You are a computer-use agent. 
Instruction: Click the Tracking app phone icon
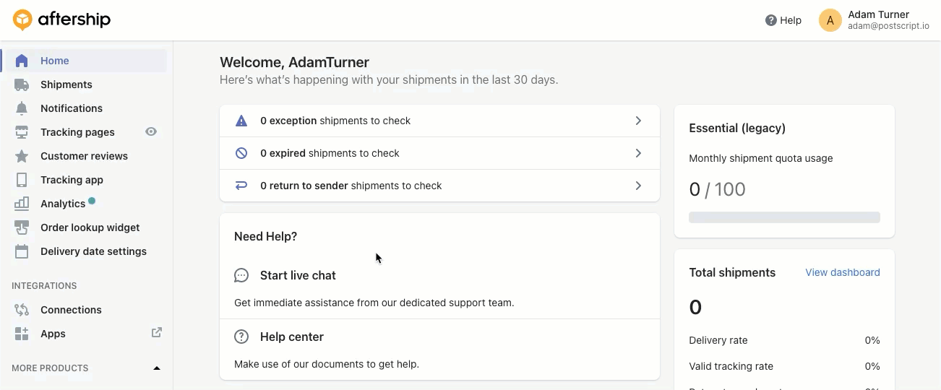click(22, 180)
